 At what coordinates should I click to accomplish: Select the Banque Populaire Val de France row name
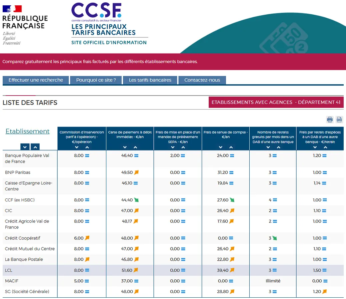[x=27, y=158]
